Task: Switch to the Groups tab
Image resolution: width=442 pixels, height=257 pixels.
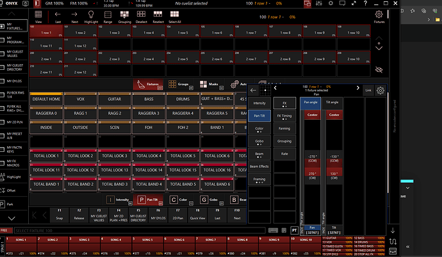Action: pos(181,84)
